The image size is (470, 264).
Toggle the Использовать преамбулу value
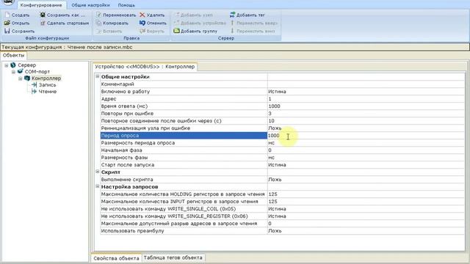(x=366, y=231)
